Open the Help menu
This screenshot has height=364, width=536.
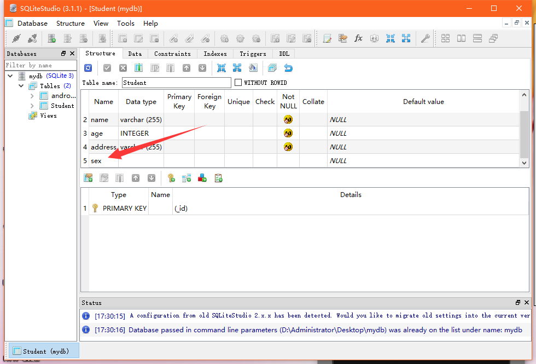(150, 23)
